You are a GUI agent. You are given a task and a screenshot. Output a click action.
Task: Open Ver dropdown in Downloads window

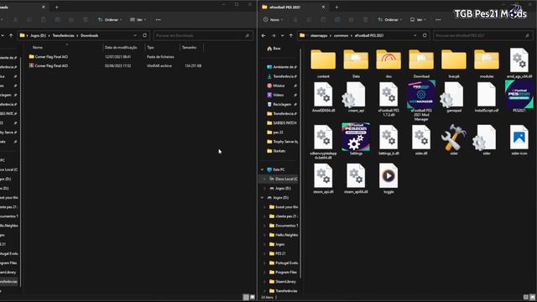[138, 20]
